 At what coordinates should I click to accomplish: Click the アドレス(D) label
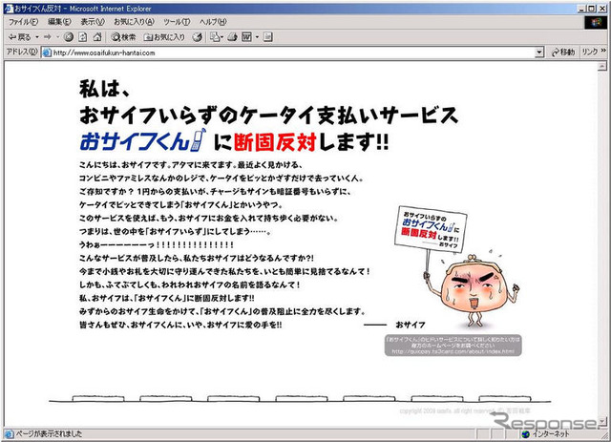(22, 53)
